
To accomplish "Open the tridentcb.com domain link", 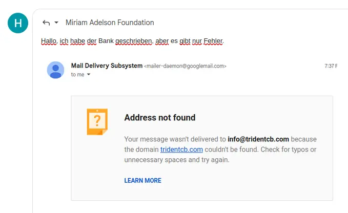I will (181, 150).
